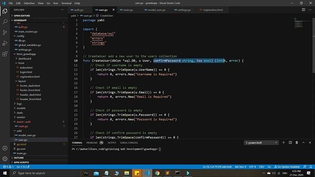Click the ENG input language indicator
Screen dimensions: 315x177
tap(284, 173)
